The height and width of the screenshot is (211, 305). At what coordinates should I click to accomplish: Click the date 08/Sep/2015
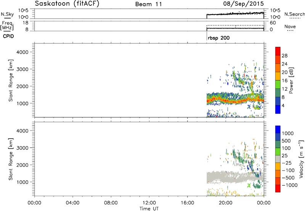point(243,4)
